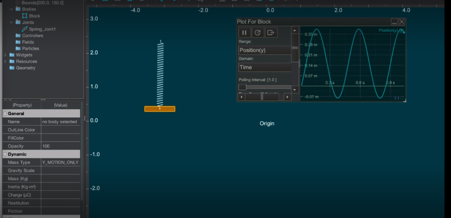Click the Geometry folder icon
Screen dimensions: 451x218
coord(12,68)
